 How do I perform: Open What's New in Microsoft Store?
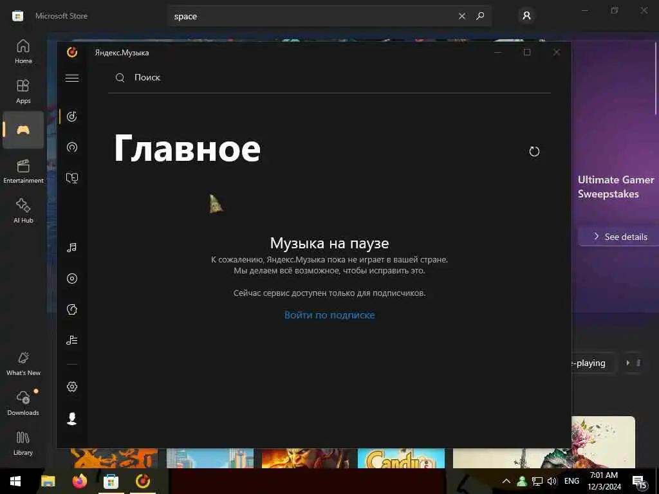(23, 363)
